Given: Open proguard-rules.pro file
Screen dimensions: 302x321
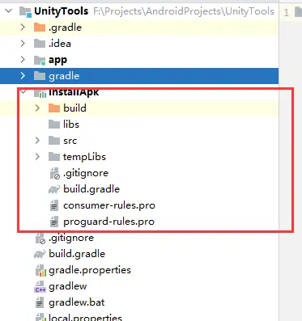Looking at the screenshot, I should coord(108,222).
